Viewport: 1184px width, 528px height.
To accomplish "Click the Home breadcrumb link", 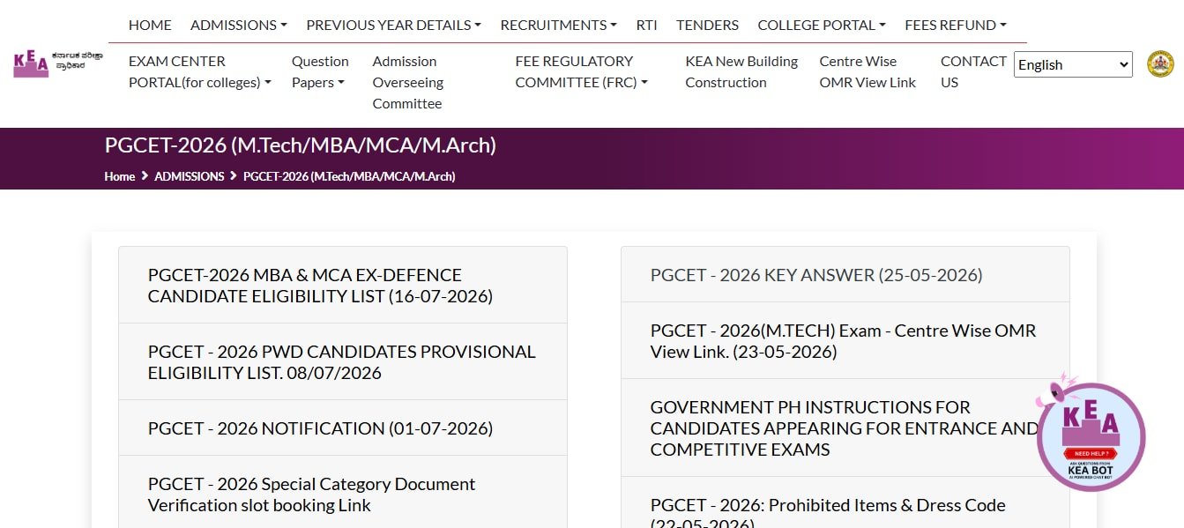I will (x=119, y=176).
